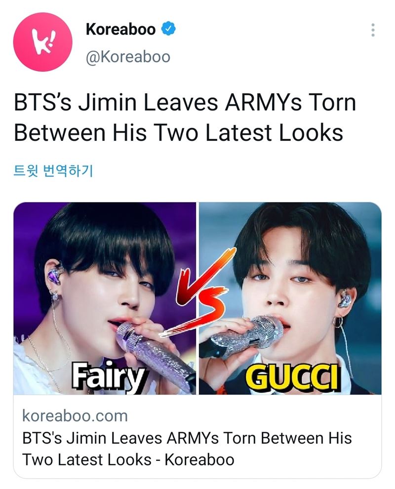Select the tweet headline text
This screenshot has width=395, height=489.
185,117
